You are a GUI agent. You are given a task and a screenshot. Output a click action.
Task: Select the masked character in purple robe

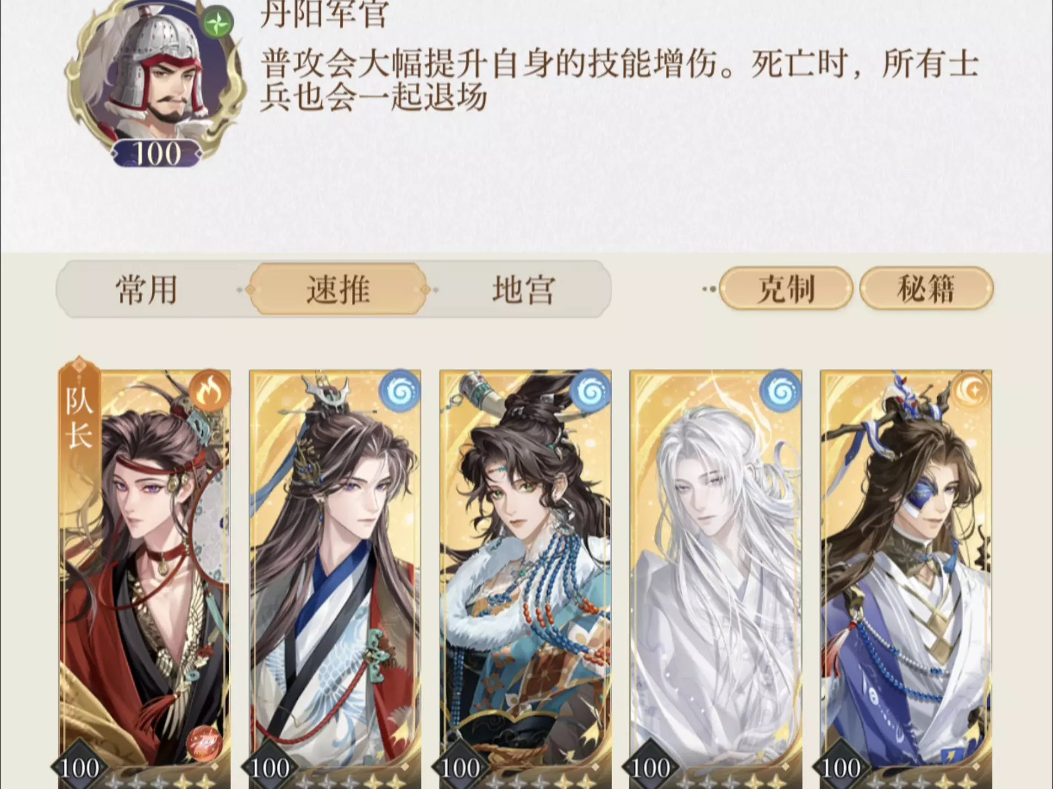tap(906, 579)
